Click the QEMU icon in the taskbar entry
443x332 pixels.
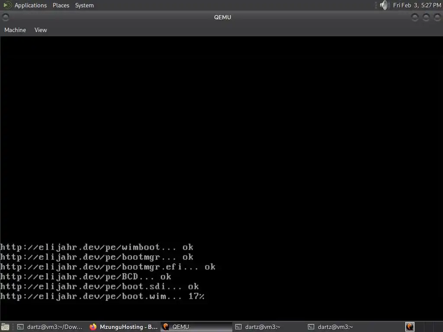coord(166,327)
